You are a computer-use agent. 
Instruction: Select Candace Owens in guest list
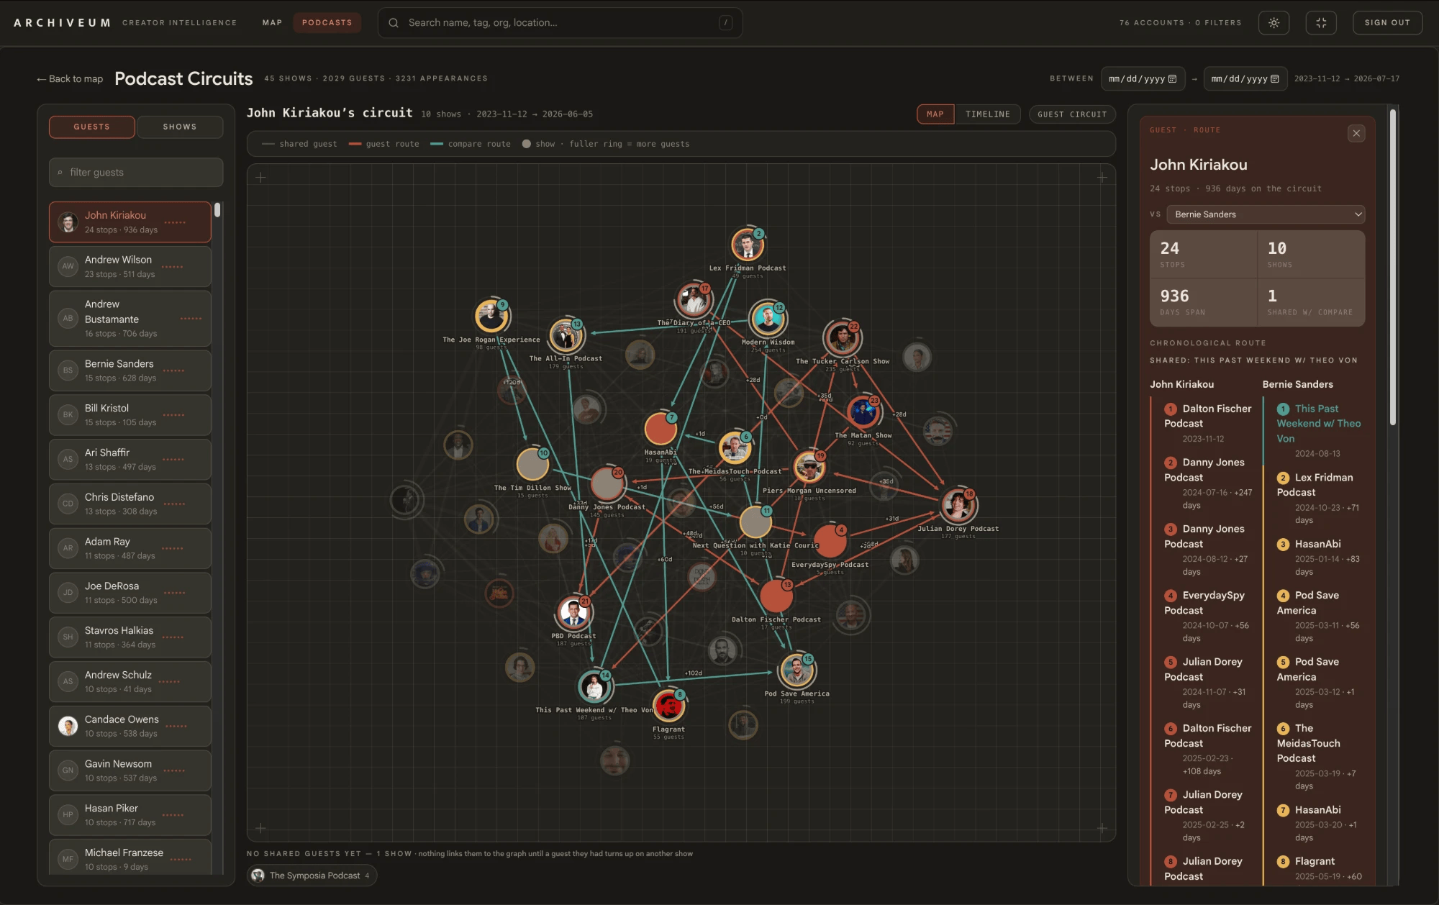(130, 727)
